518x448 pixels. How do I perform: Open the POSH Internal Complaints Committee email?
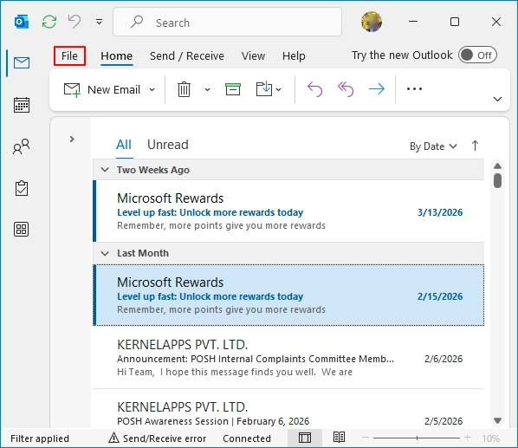coord(288,358)
